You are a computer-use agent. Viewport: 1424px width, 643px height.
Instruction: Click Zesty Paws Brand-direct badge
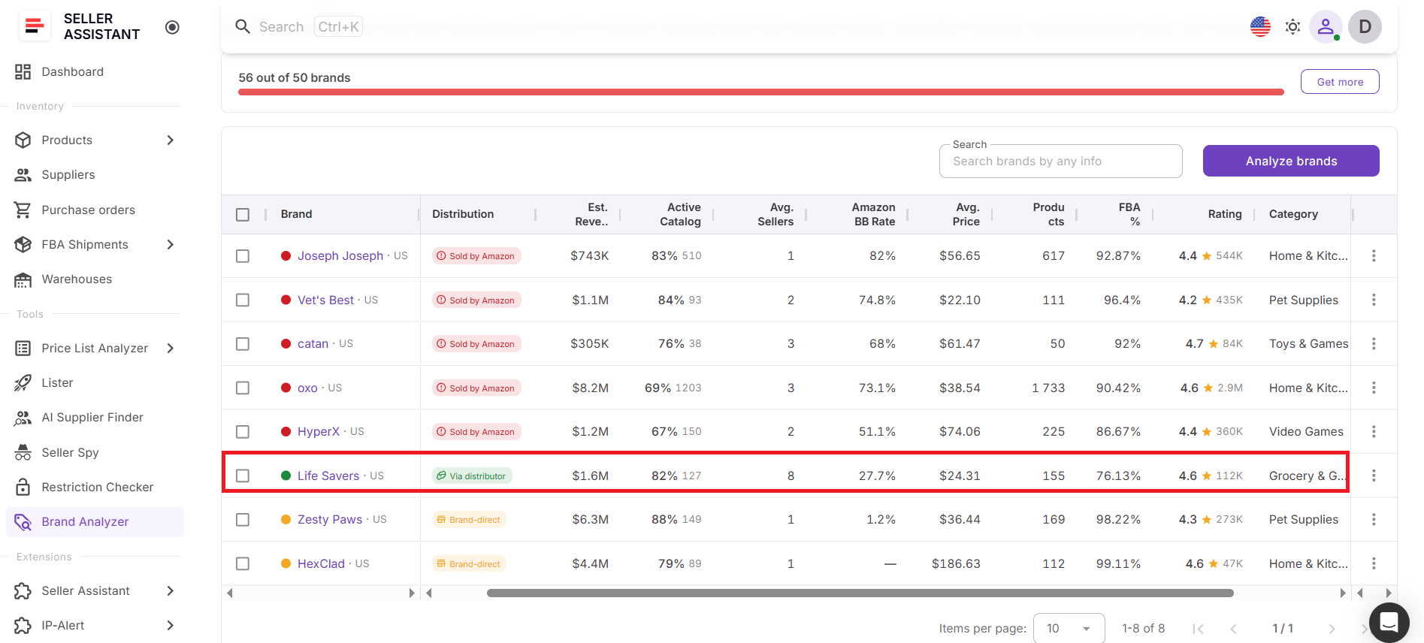coord(469,520)
